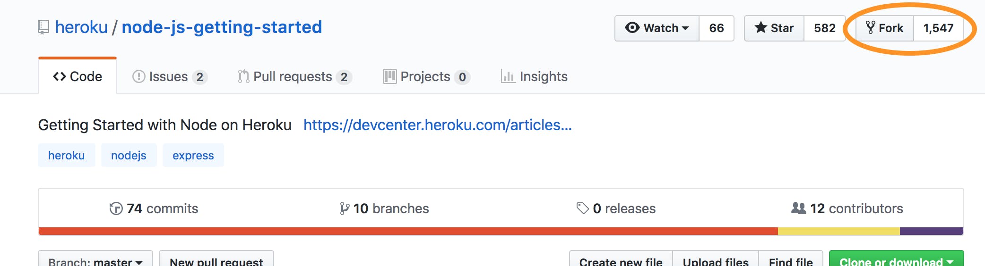The width and height of the screenshot is (985, 266).
Task: Click the purple language bar segment
Action: (932, 231)
